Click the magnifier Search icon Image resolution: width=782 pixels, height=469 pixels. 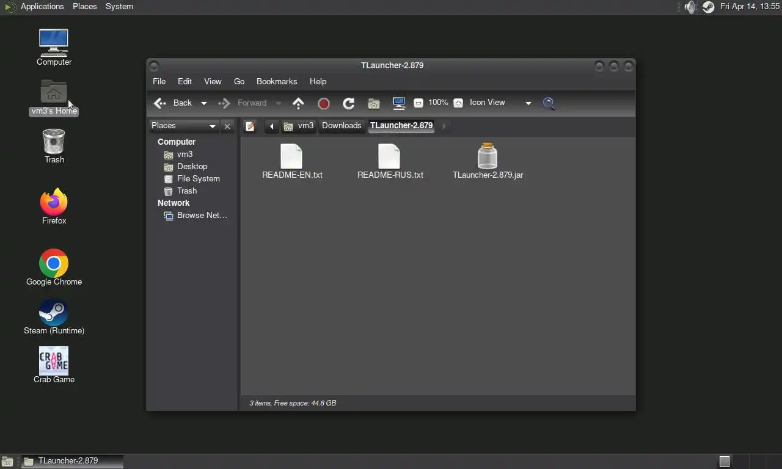click(x=549, y=103)
